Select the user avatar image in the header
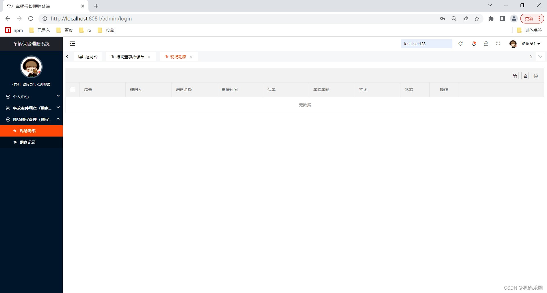This screenshot has width=547, height=293. pos(513,44)
